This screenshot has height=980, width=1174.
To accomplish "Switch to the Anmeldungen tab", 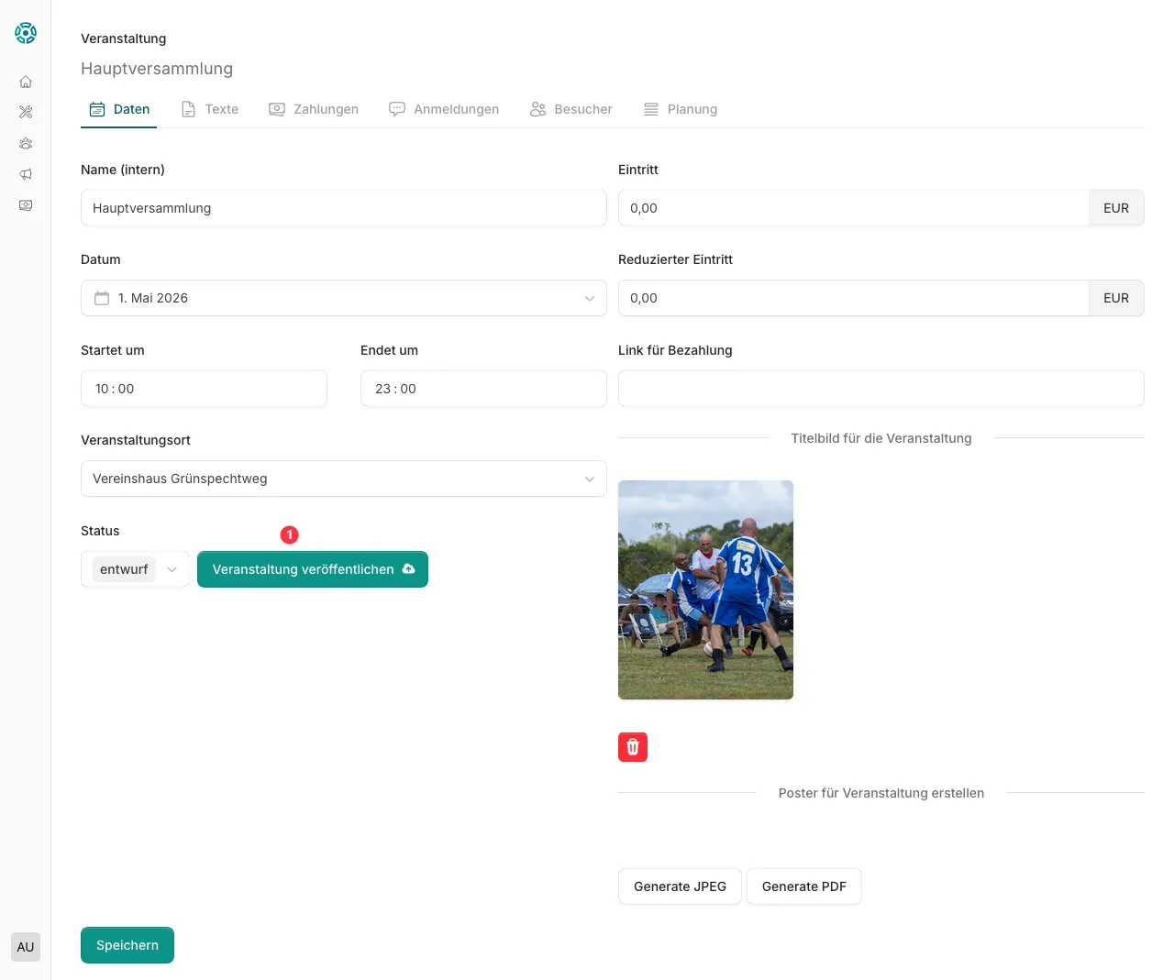I will (444, 109).
